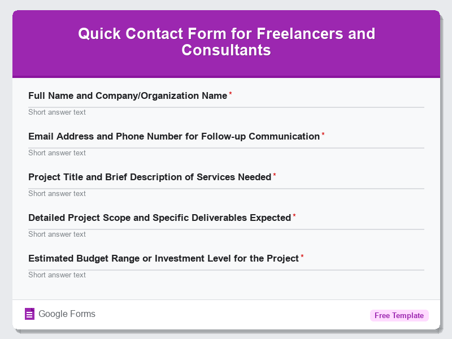Click the Free Template button
Image resolution: width=452 pixels, height=339 pixels.
click(399, 315)
